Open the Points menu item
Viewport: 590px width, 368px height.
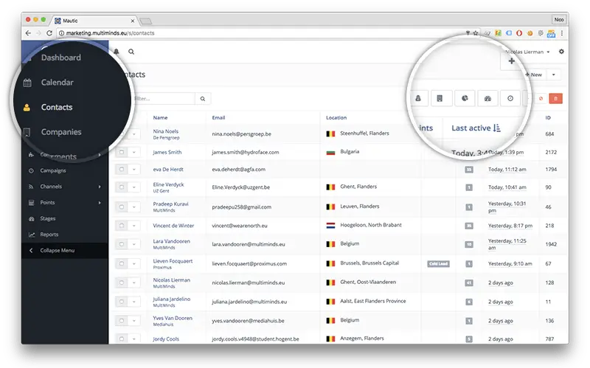(x=47, y=203)
